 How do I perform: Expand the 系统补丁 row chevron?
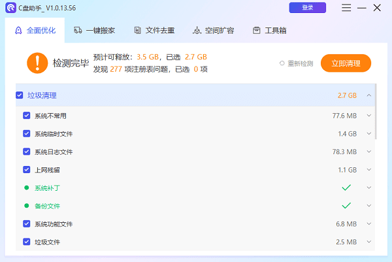coord(369,188)
